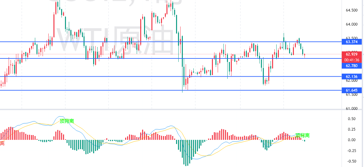Click the 0.25 MACD scale label

click(x=351, y=129)
